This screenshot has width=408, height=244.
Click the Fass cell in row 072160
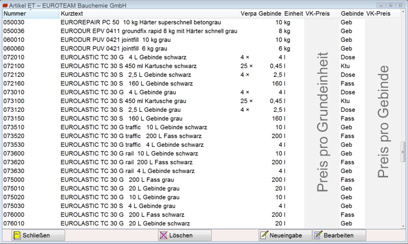[x=347, y=84]
